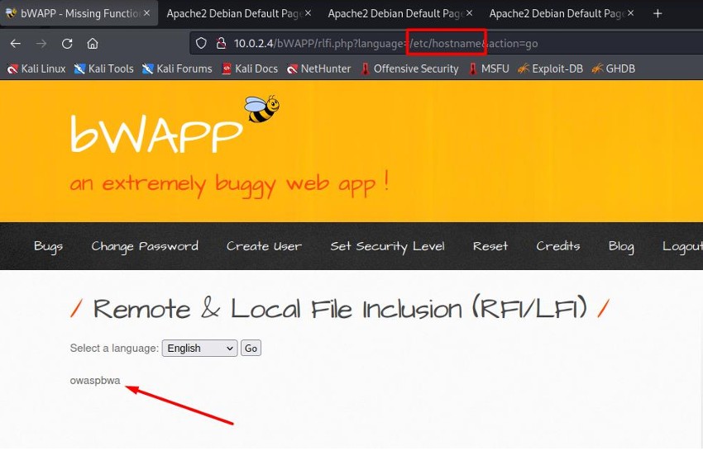This screenshot has width=703, height=451.
Task: Open the Kali Docs bookmark
Action: (250, 69)
